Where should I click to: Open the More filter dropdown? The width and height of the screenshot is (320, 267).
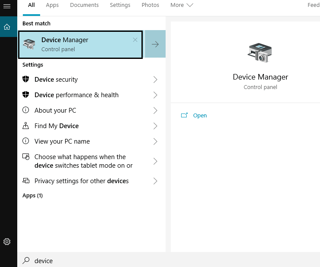(182, 5)
